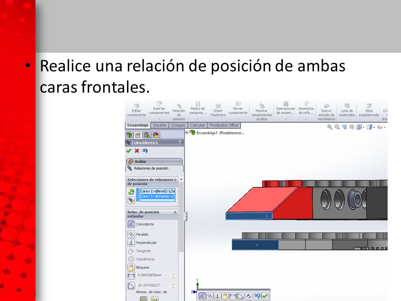
Task: Switch to the Diseño tab
Action: (160, 125)
